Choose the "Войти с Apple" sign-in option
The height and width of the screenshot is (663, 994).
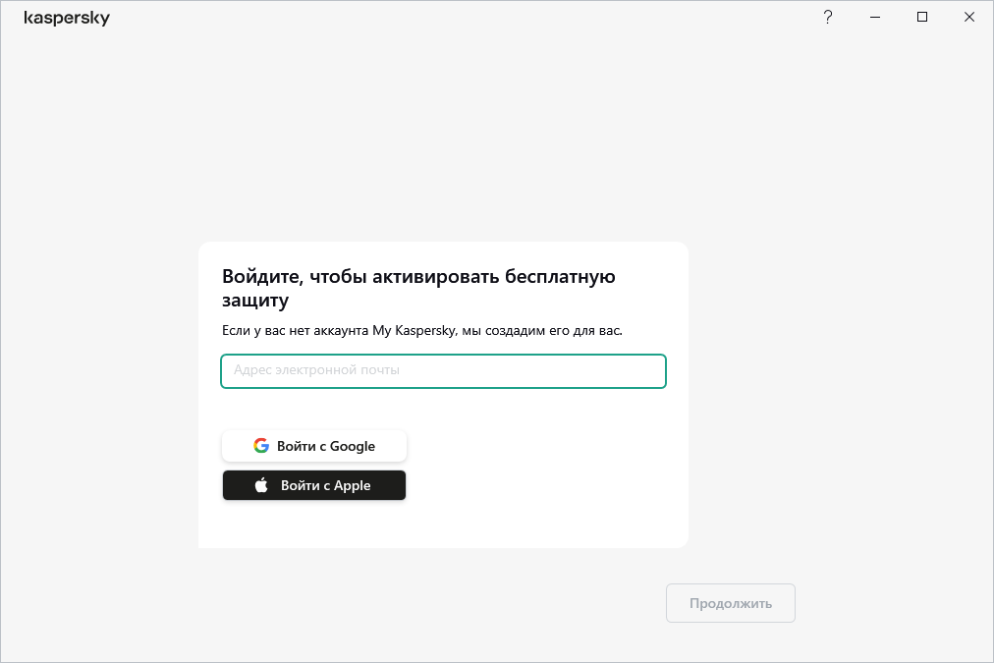(x=314, y=484)
